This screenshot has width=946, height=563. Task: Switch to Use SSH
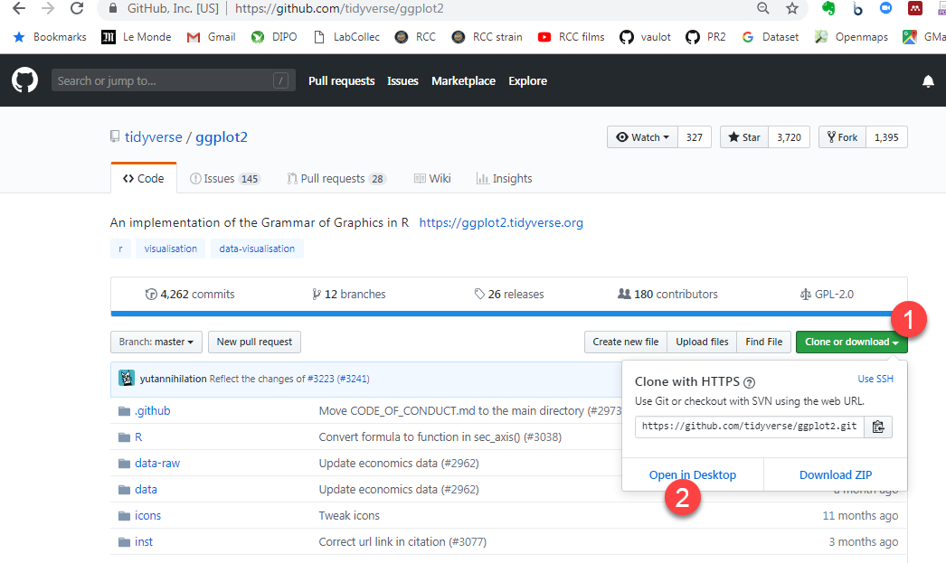[875, 379]
